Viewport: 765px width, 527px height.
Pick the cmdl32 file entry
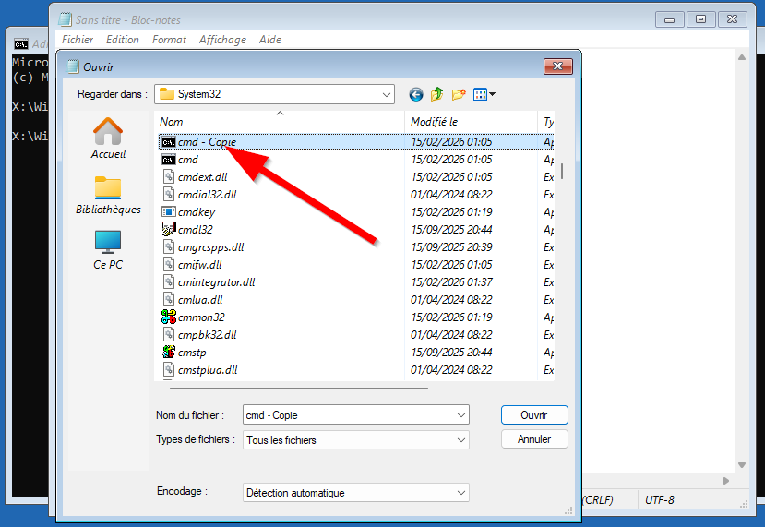[195, 229]
